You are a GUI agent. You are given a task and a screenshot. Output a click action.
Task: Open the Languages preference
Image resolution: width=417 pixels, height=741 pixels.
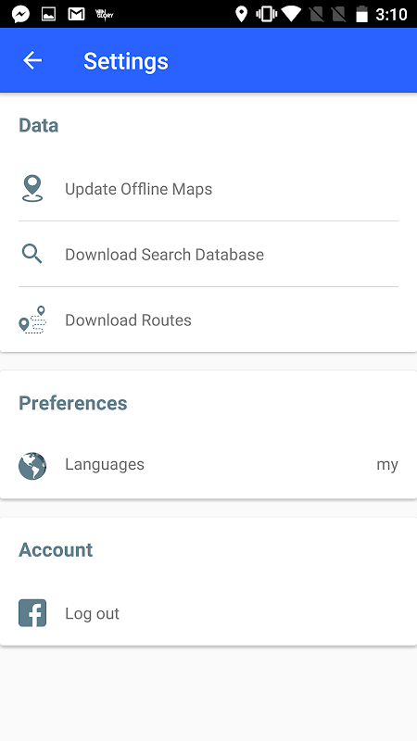[208, 466]
